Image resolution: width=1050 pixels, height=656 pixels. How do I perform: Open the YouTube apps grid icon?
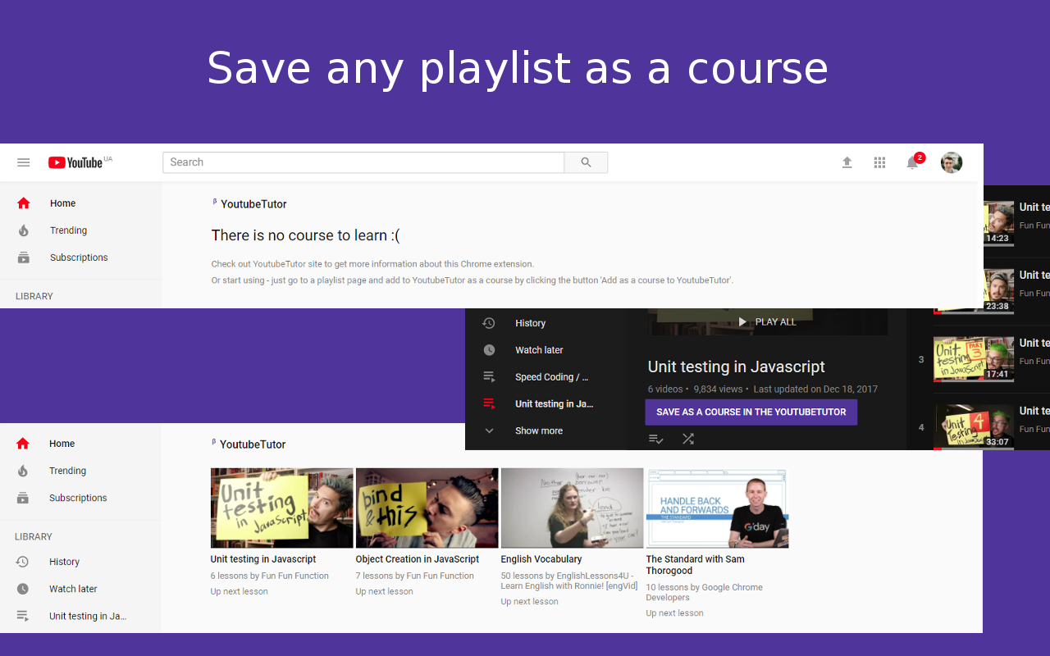pyautogui.click(x=879, y=162)
